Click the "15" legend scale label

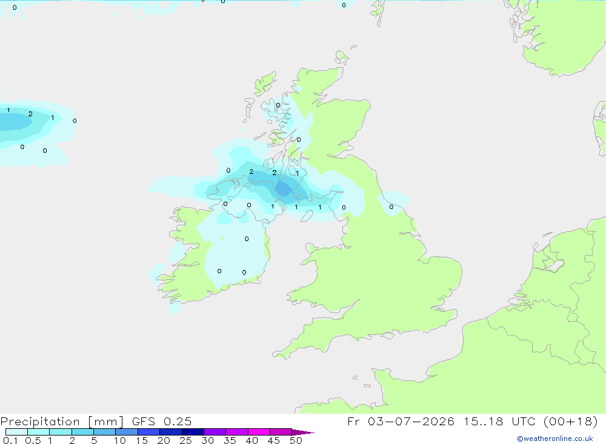pos(142,440)
